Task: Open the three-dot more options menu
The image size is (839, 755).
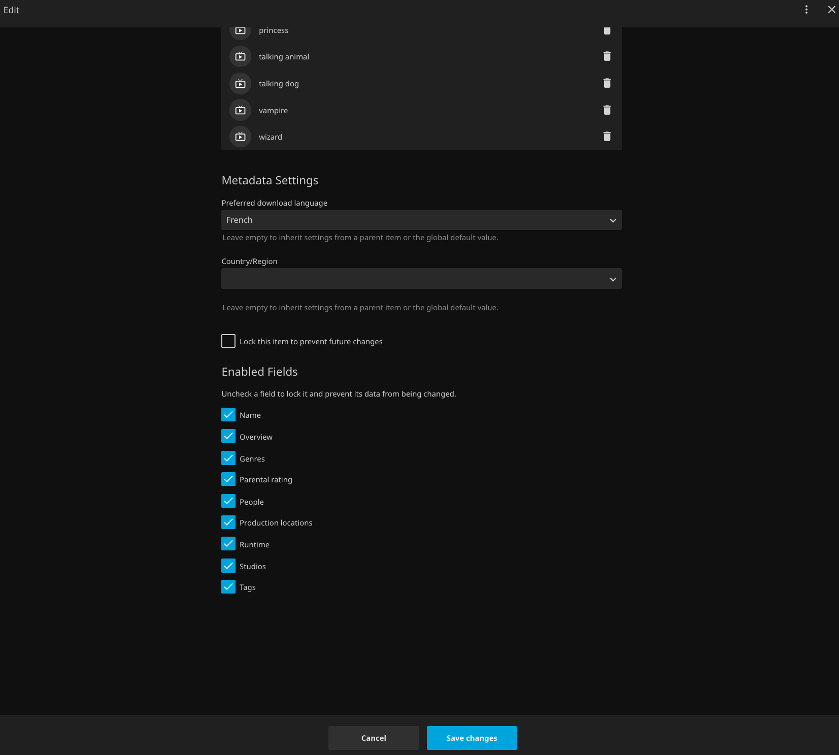Action: tap(806, 10)
